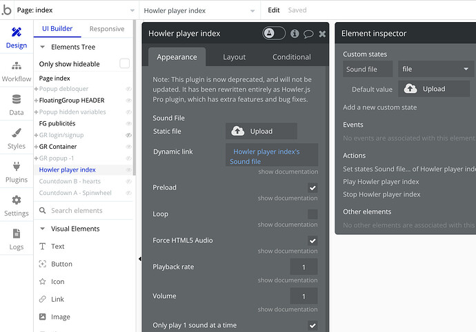
Task: Open the Workflow section
Action: point(16,71)
